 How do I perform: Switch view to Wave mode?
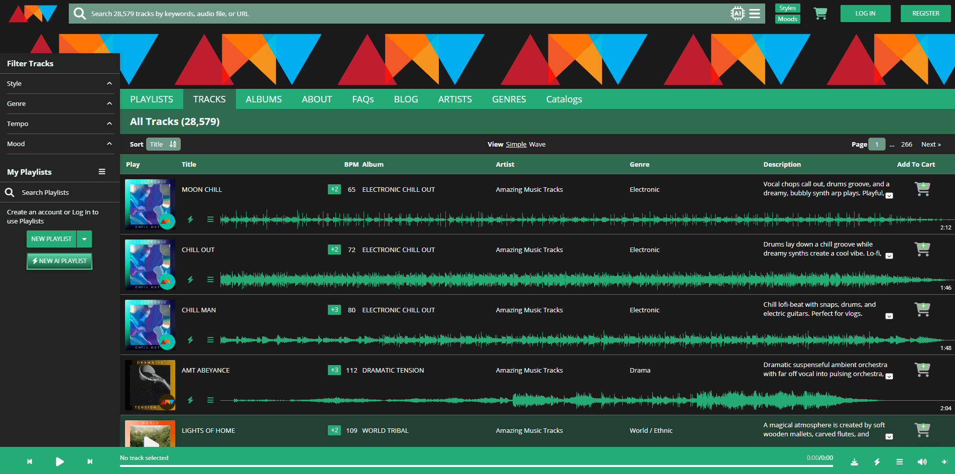537,145
